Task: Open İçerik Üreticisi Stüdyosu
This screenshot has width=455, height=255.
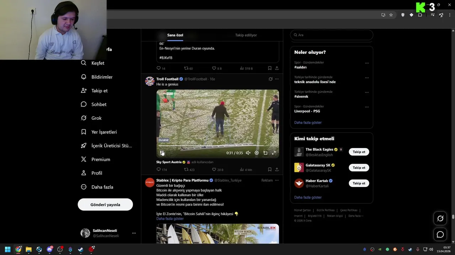Action: (x=106, y=146)
